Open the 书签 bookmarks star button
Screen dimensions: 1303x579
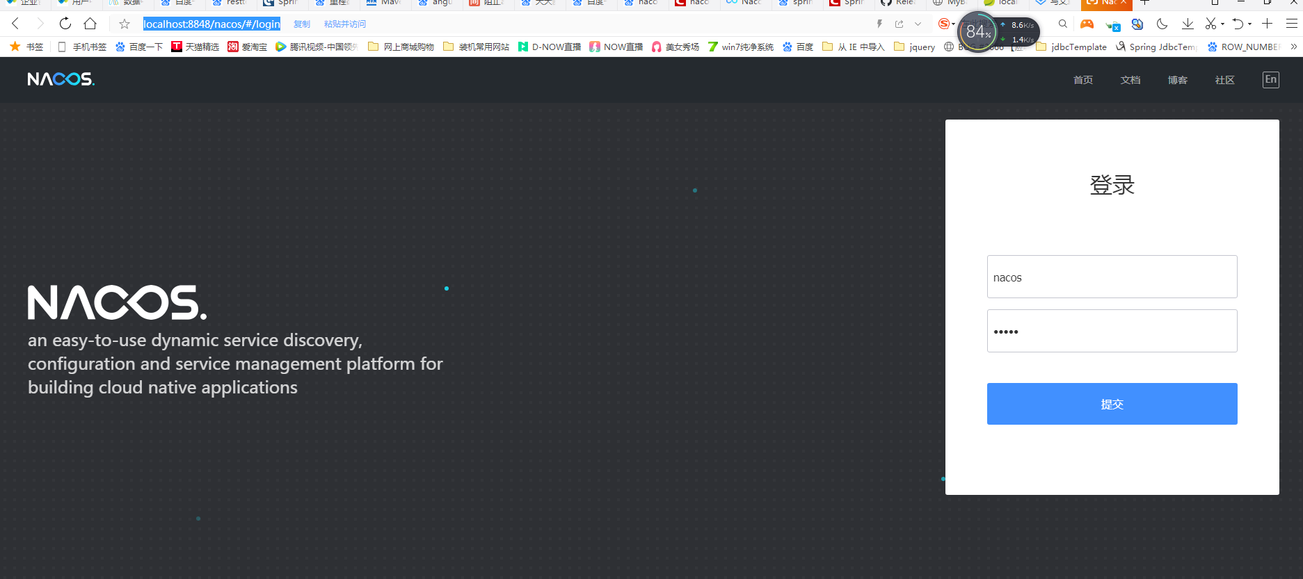26,47
